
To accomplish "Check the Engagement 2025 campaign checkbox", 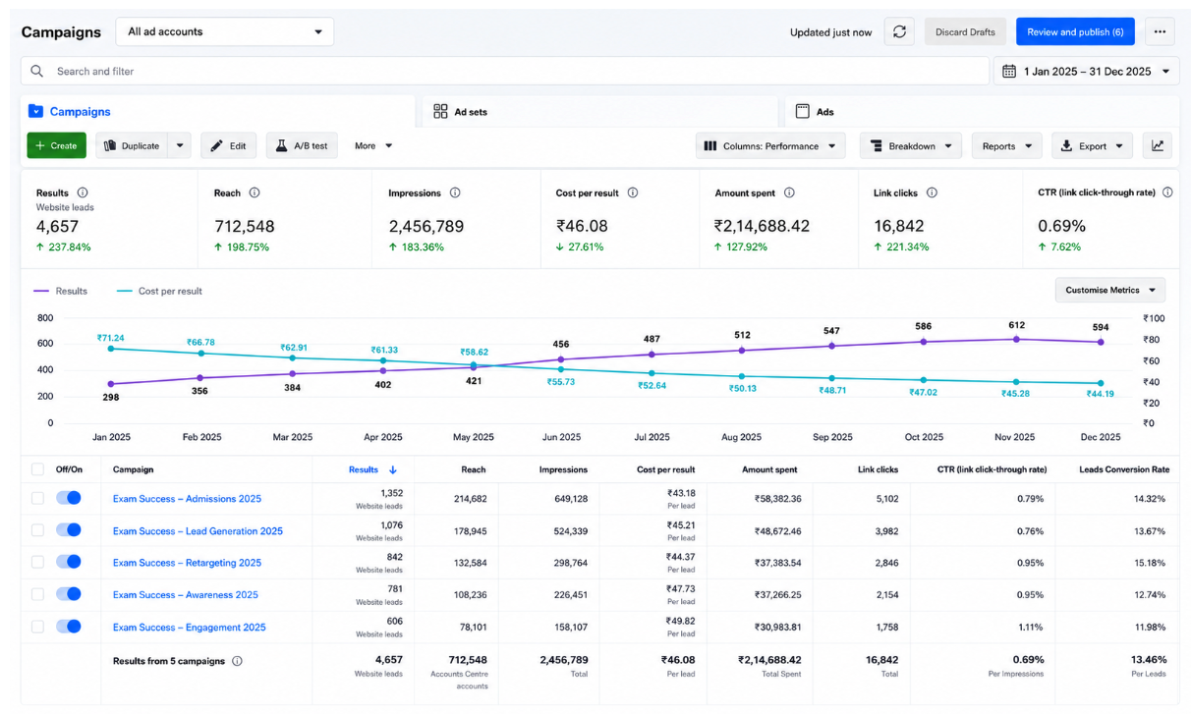I will pyautogui.click(x=37, y=627).
